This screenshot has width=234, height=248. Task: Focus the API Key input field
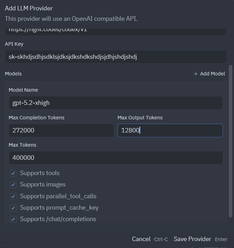pyautogui.click(x=115, y=57)
